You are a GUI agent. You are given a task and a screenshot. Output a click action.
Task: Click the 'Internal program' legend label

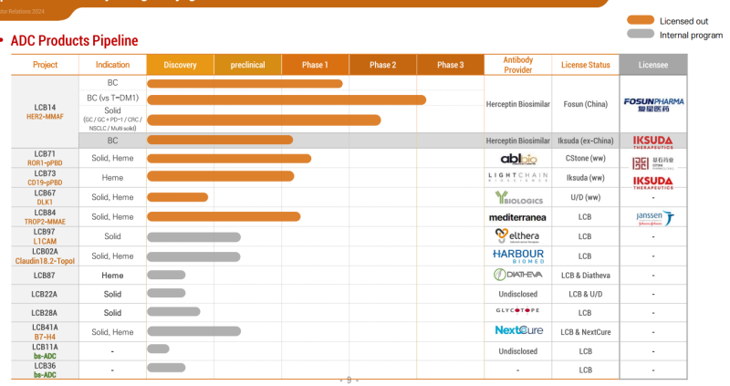[691, 35]
